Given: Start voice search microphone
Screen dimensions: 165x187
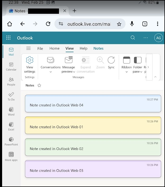Looking at the screenshot, I should [x=132, y=24].
